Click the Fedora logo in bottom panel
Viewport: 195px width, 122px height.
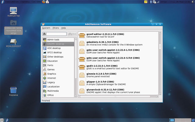(x=7, y=120)
